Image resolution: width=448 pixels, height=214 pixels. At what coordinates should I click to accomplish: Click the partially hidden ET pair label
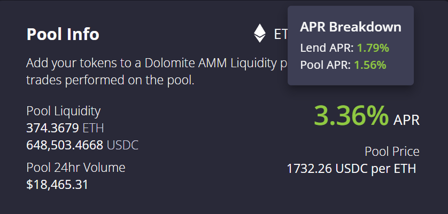coord(280,34)
